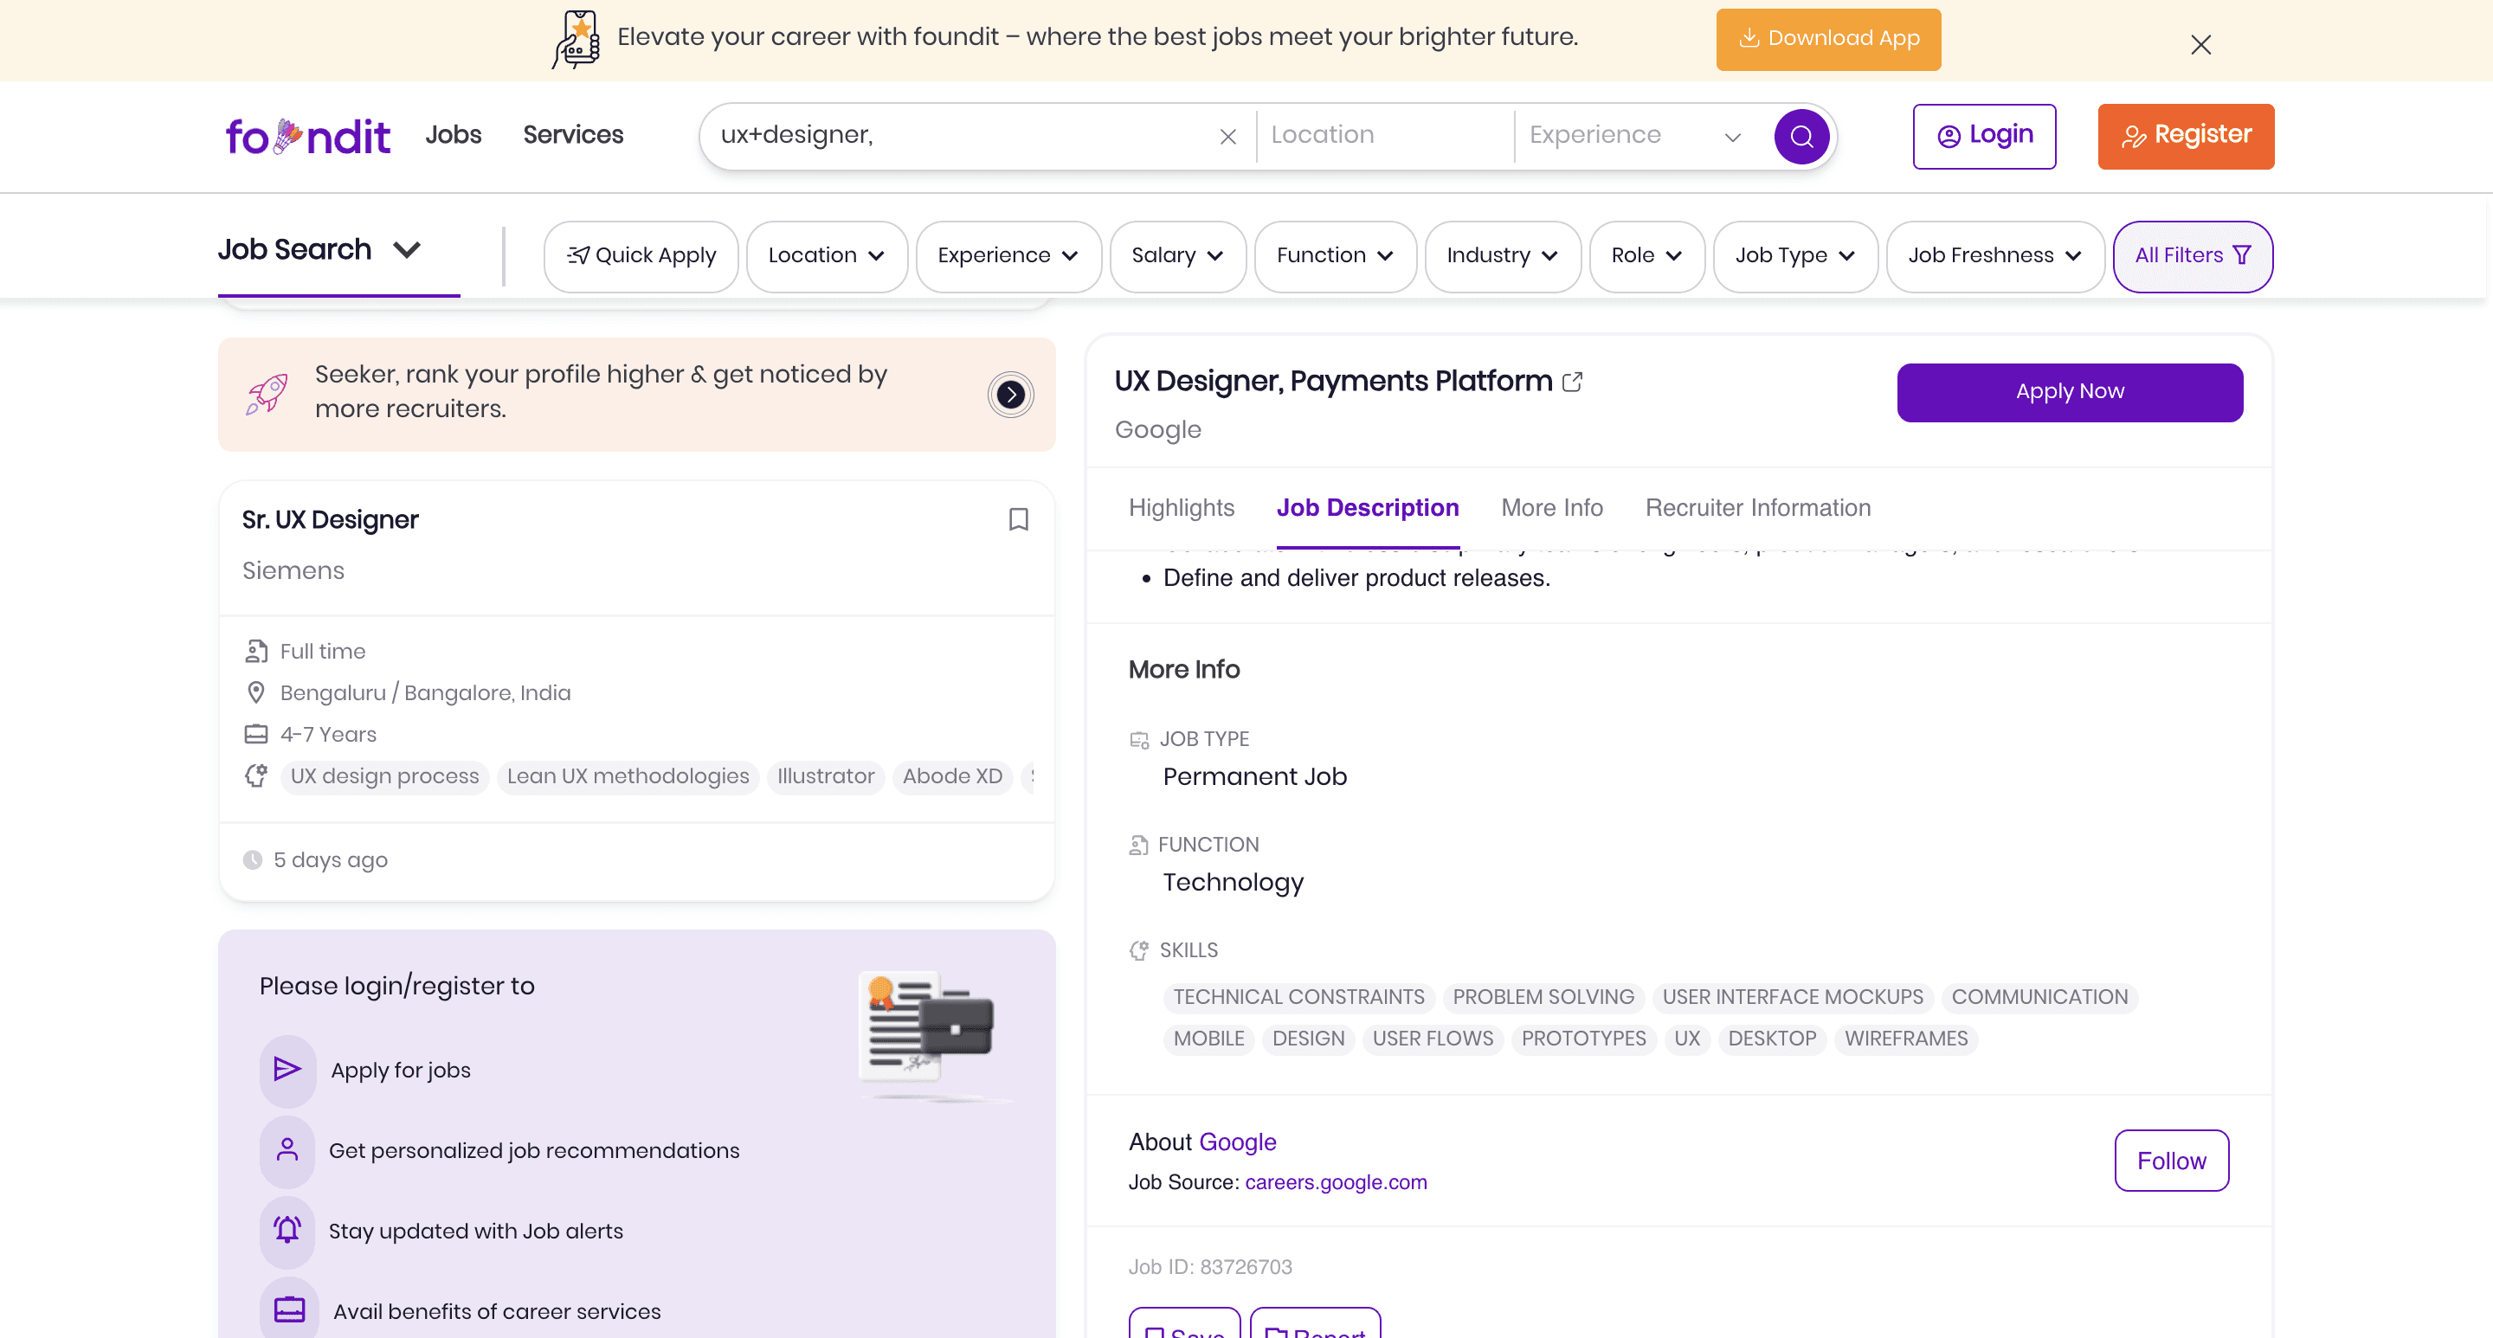The image size is (2493, 1338).
Task: Click the career services briefcase icon
Action: coord(288,1310)
